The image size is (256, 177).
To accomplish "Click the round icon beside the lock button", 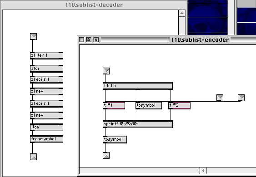I will coord(96,39).
